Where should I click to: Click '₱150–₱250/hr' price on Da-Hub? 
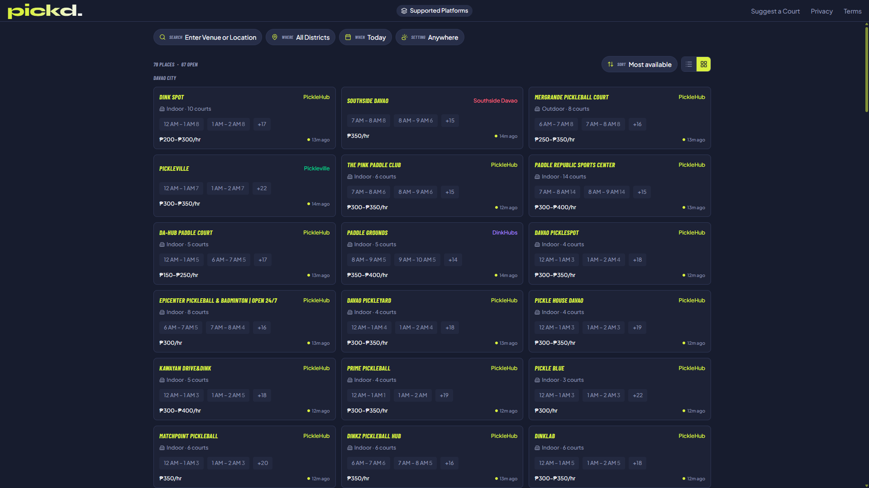[179, 275]
